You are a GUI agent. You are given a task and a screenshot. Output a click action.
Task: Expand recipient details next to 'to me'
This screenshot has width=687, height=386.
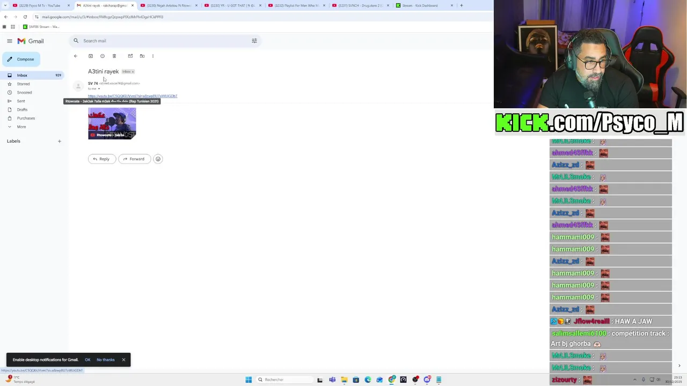[x=99, y=88]
